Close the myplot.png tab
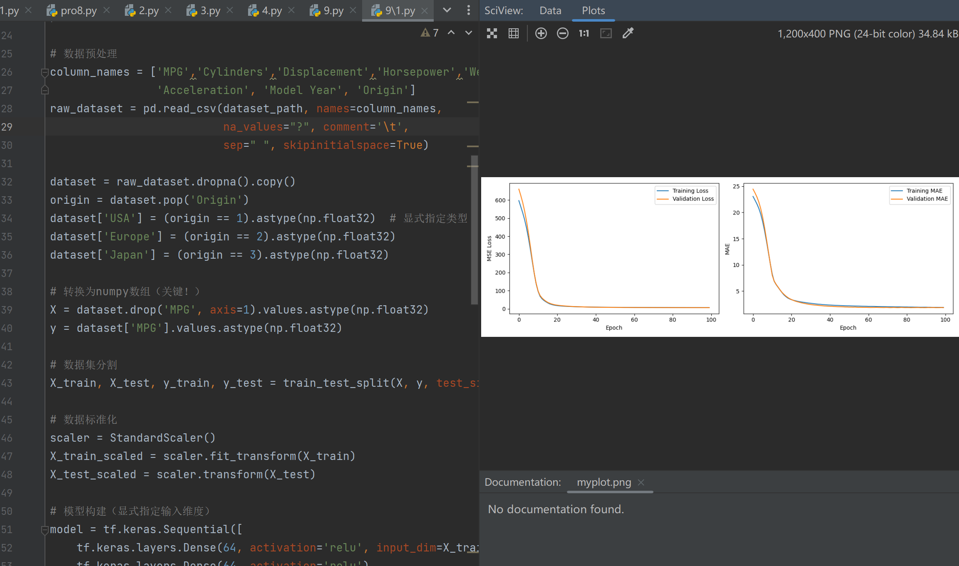The image size is (959, 566). pyautogui.click(x=641, y=482)
